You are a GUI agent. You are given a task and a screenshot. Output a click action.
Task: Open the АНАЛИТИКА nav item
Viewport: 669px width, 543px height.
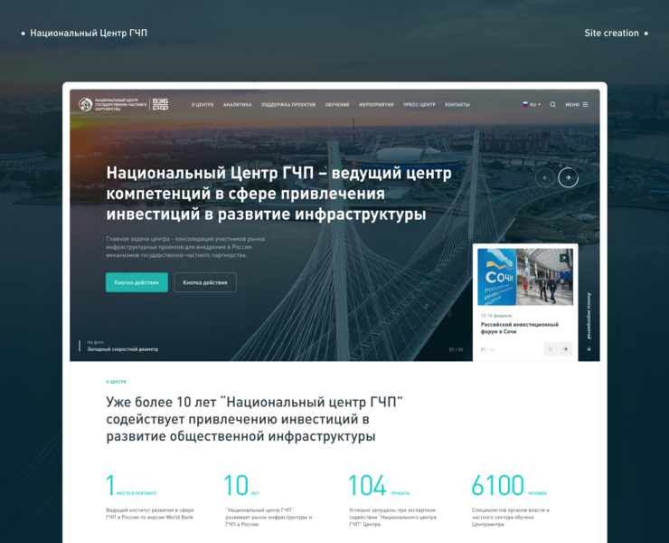(237, 105)
